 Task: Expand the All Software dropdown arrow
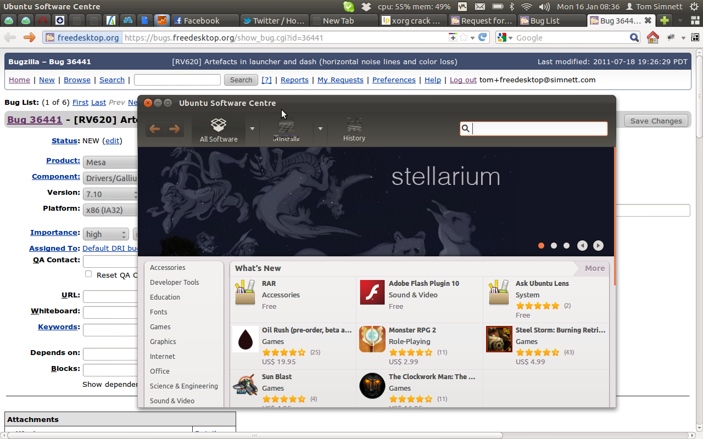(252, 129)
